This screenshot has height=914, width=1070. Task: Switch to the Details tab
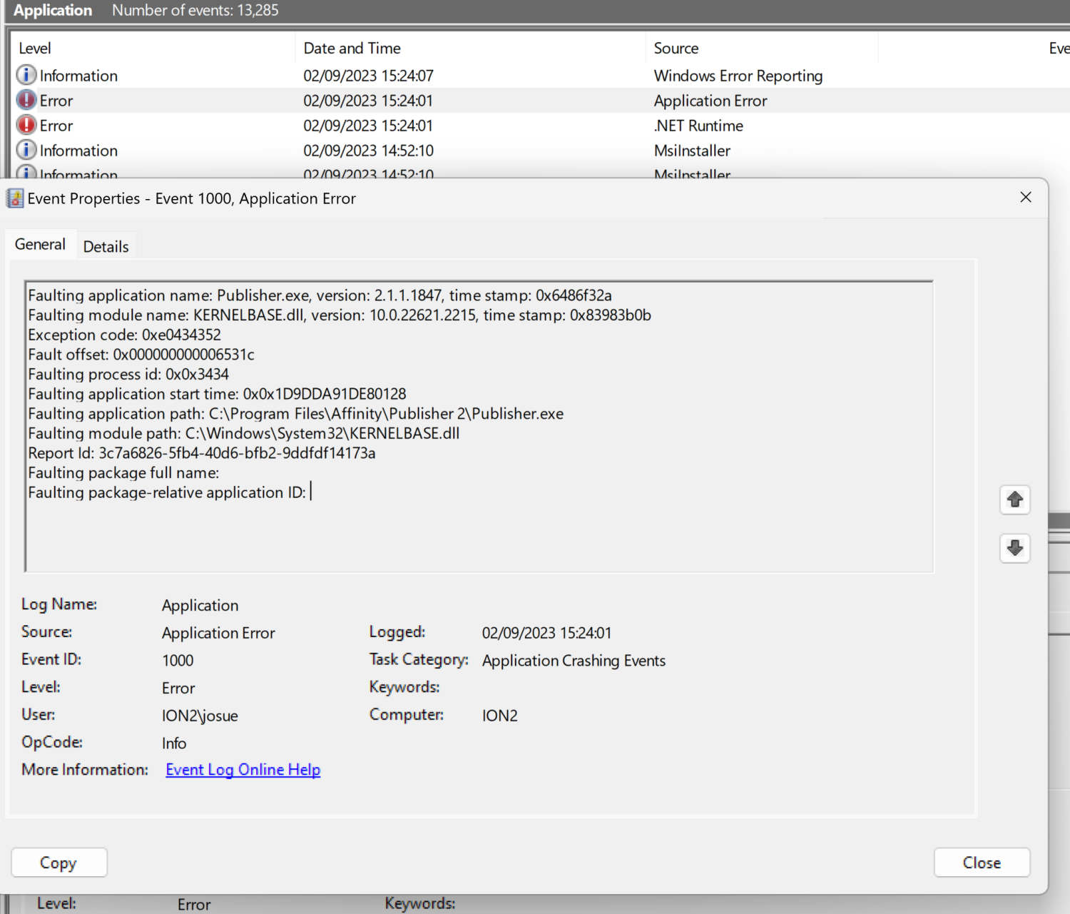pyautogui.click(x=106, y=245)
